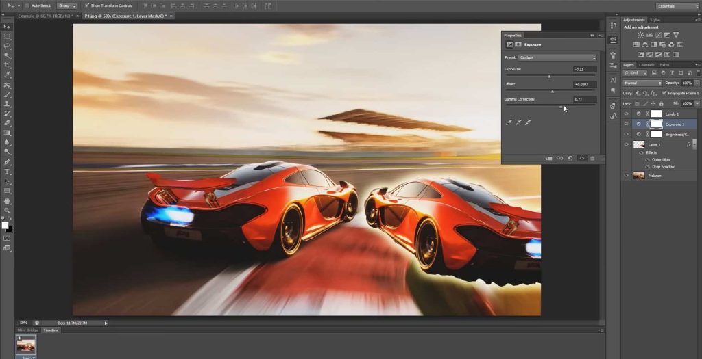Select the Move tool in the toolbox
The height and width of the screenshot is (359, 702).
click(x=7, y=27)
